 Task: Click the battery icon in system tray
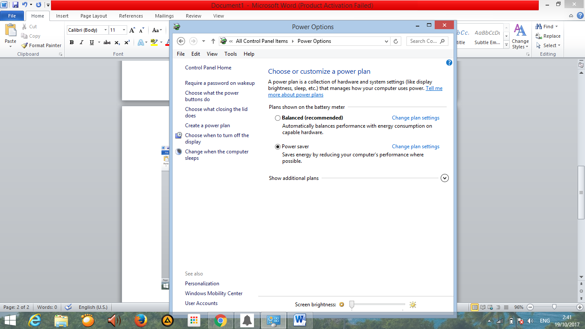point(510,320)
